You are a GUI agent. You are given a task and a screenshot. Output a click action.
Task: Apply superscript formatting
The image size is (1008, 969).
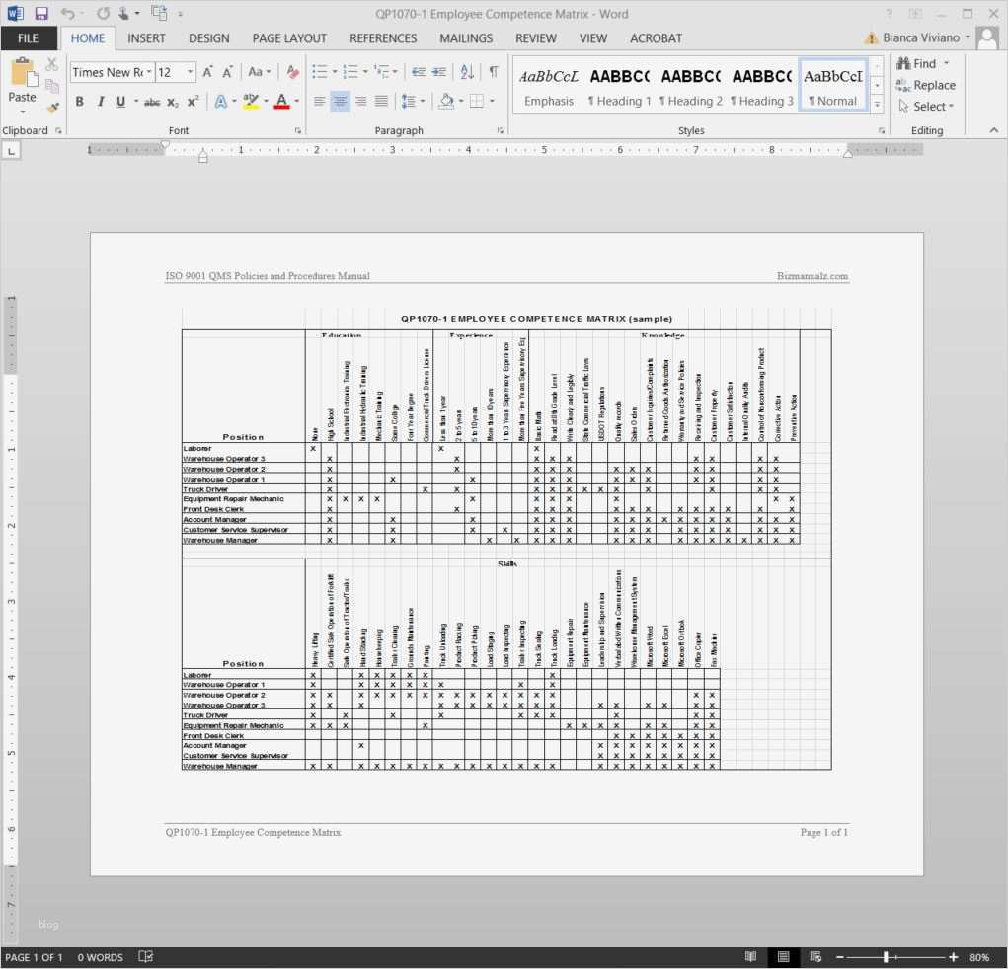(193, 102)
